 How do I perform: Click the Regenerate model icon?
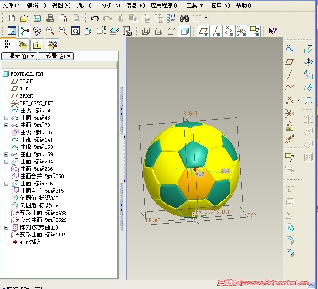click(x=172, y=18)
